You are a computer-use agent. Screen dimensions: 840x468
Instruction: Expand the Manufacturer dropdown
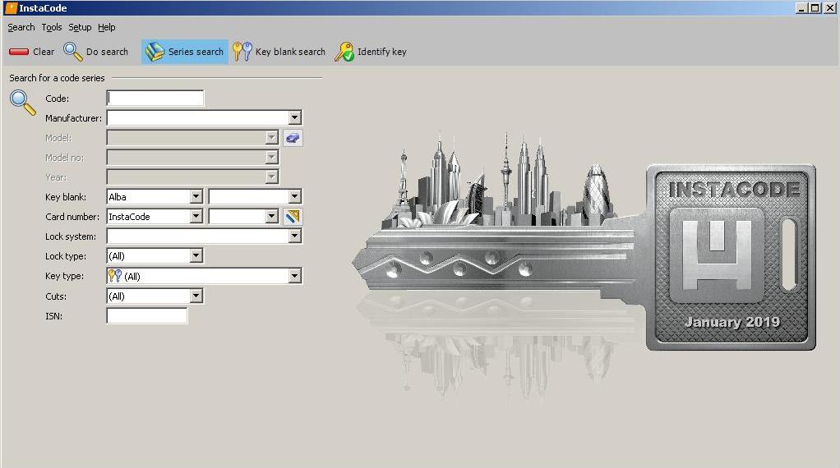pyautogui.click(x=294, y=117)
